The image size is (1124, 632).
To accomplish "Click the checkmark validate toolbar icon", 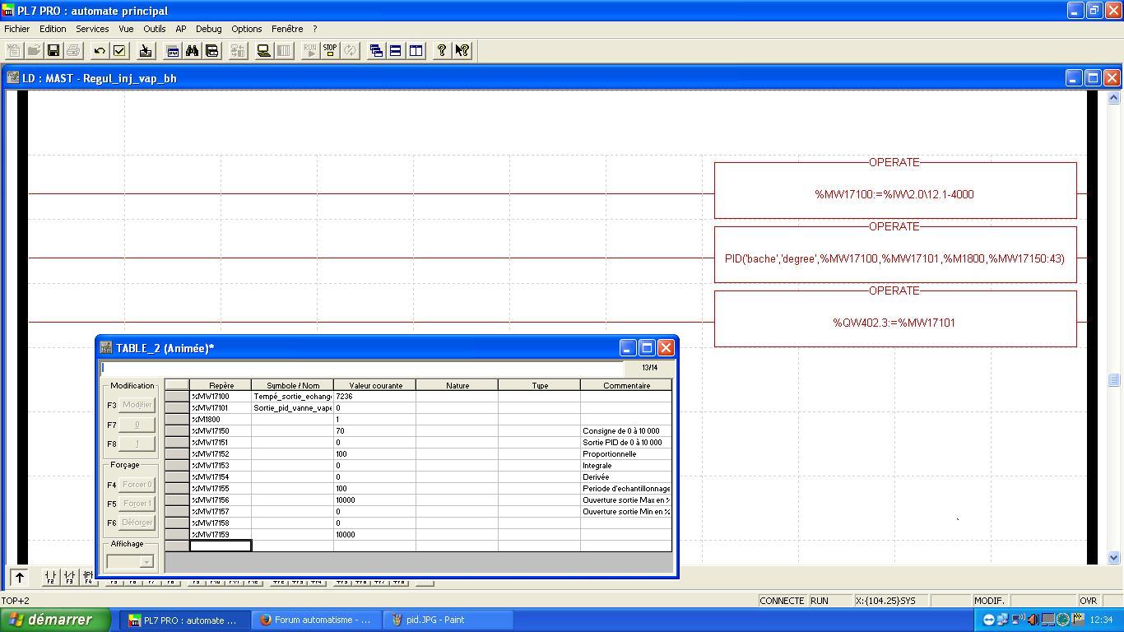I will (x=119, y=51).
